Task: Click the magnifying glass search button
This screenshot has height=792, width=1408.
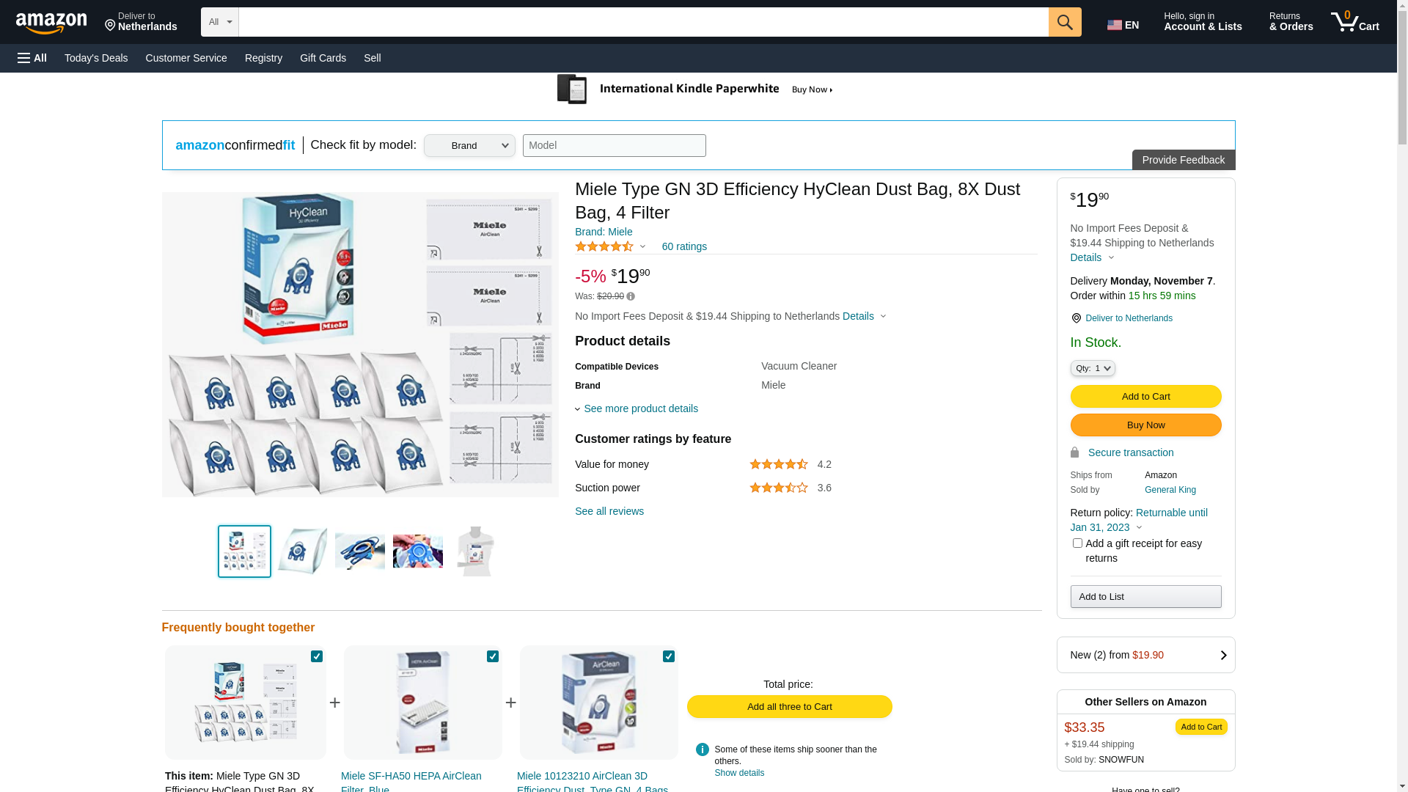Action: click(1064, 22)
